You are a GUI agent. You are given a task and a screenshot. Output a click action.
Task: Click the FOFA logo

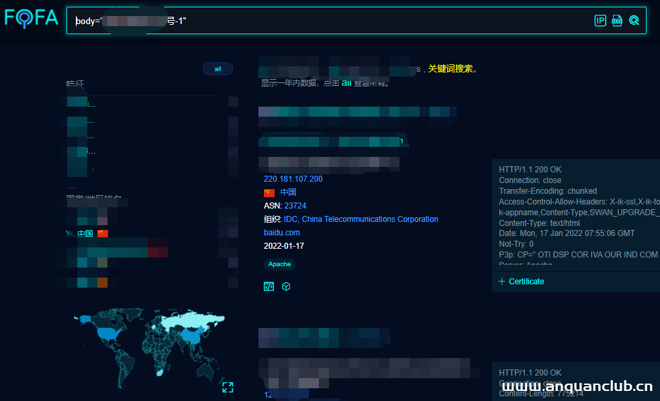coord(32,18)
